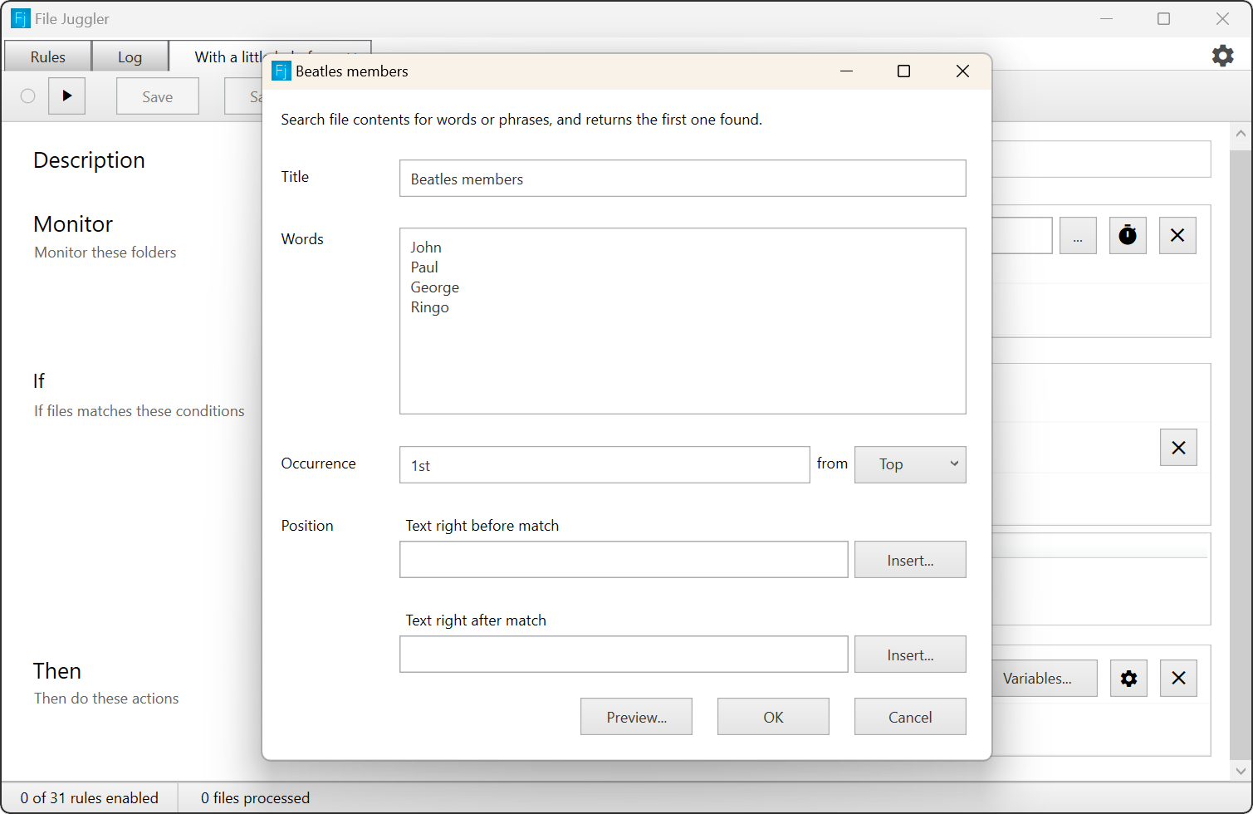Viewport: 1253px width, 814px height.
Task: Click the Then section heading
Action: pos(57,671)
